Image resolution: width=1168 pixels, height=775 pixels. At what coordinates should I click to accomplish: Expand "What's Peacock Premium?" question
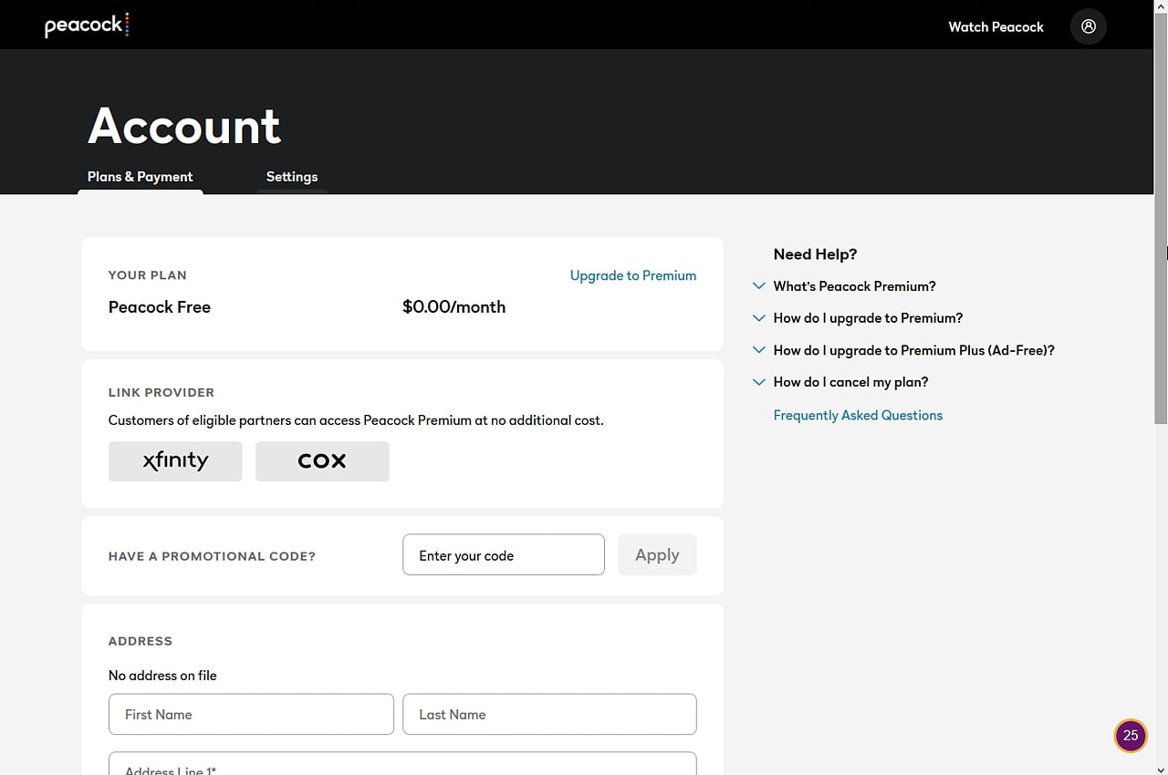point(854,286)
